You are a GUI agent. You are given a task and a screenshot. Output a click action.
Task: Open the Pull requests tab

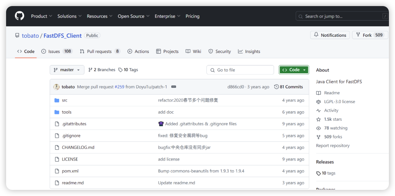pos(100,51)
